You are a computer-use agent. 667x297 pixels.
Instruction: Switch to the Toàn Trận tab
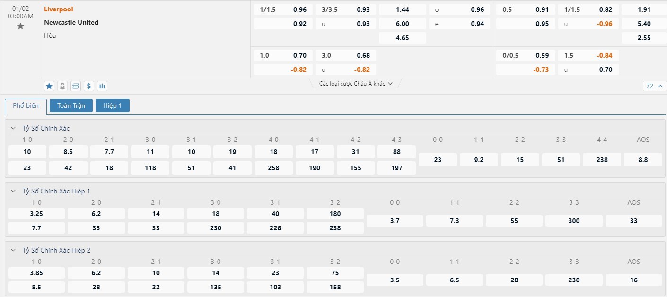coord(71,106)
